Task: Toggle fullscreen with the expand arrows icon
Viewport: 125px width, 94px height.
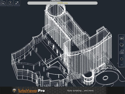Action: [17, 3]
